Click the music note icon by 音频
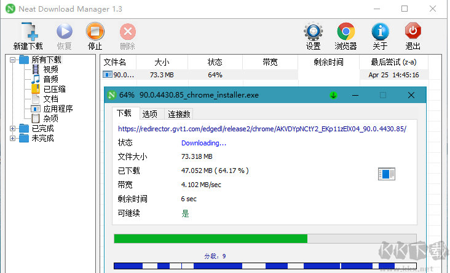Image resolution: width=450 pixels, height=273 pixels. coord(36,79)
